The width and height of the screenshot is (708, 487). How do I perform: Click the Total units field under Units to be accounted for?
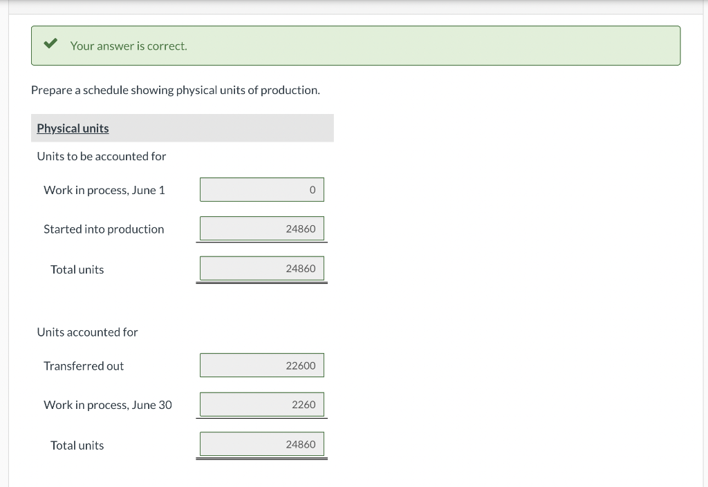[x=262, y=269]
